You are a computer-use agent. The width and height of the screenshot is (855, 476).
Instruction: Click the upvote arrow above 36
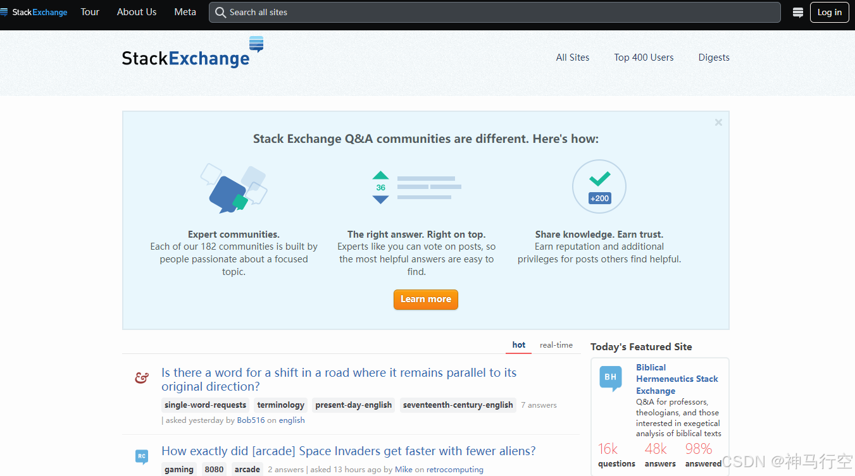point(380,175)
